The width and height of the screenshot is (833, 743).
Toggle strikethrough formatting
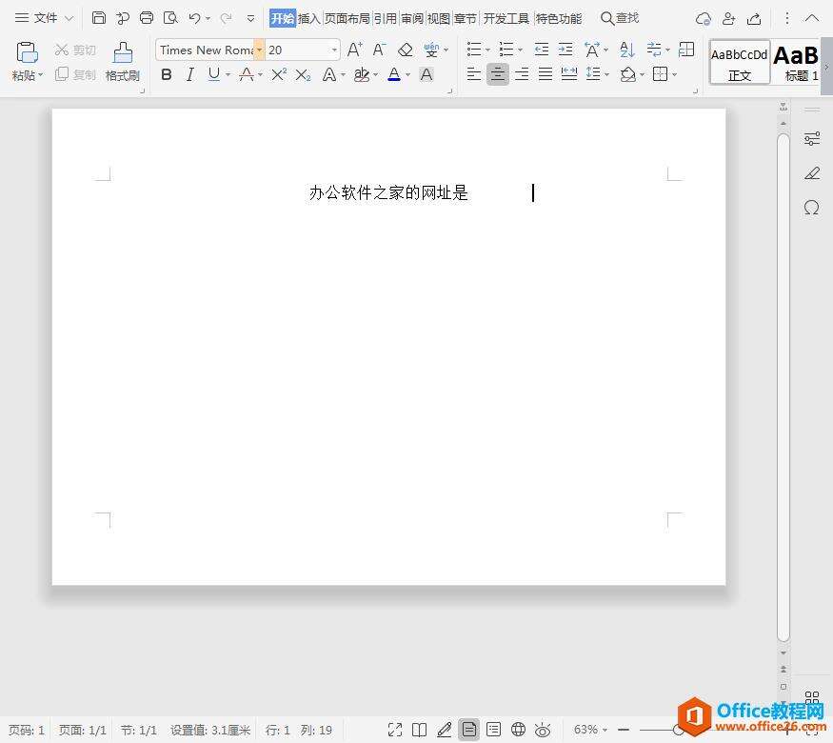pyautogui.click(x=246, y=74)
